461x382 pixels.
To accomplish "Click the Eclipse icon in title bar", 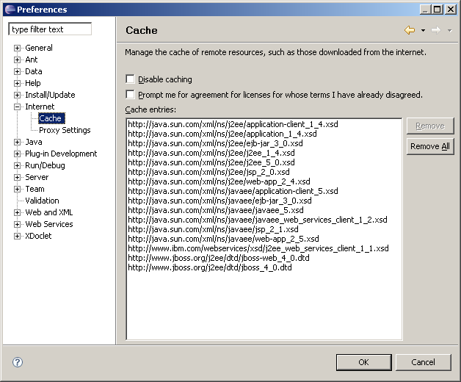I will pyautogui.click(x=10, y=10).
